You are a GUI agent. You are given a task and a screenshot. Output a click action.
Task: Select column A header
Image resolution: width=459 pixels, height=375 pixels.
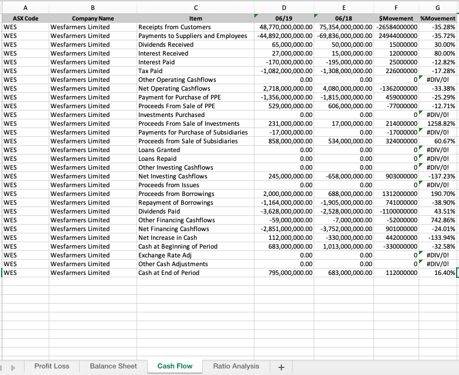(x=25, y=8)
